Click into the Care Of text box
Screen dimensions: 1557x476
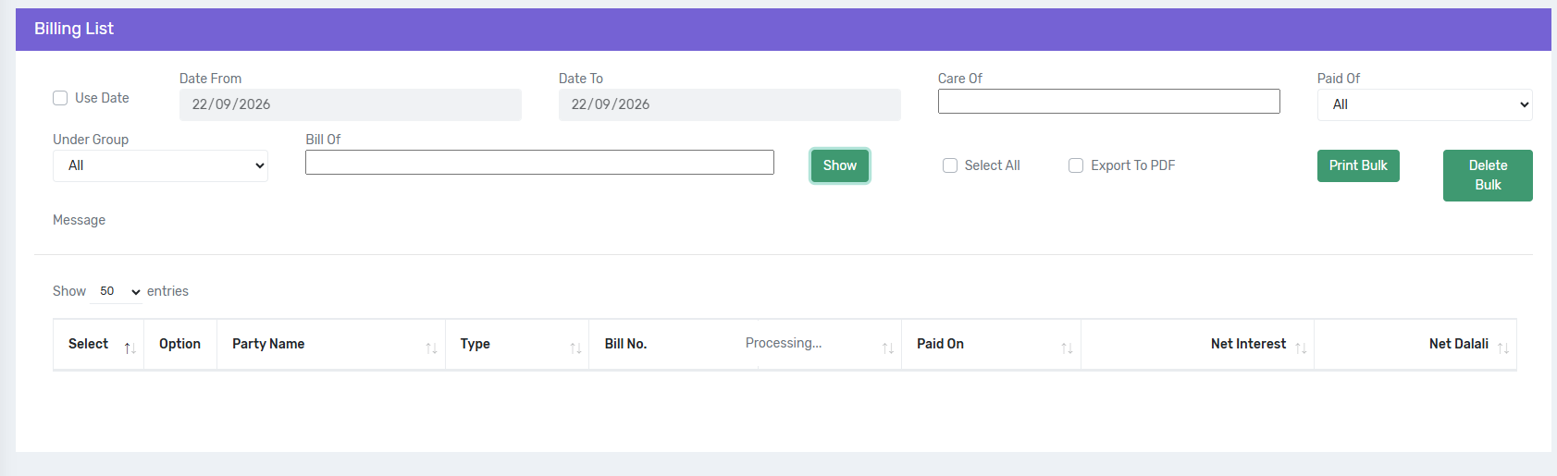[1109, 101]
